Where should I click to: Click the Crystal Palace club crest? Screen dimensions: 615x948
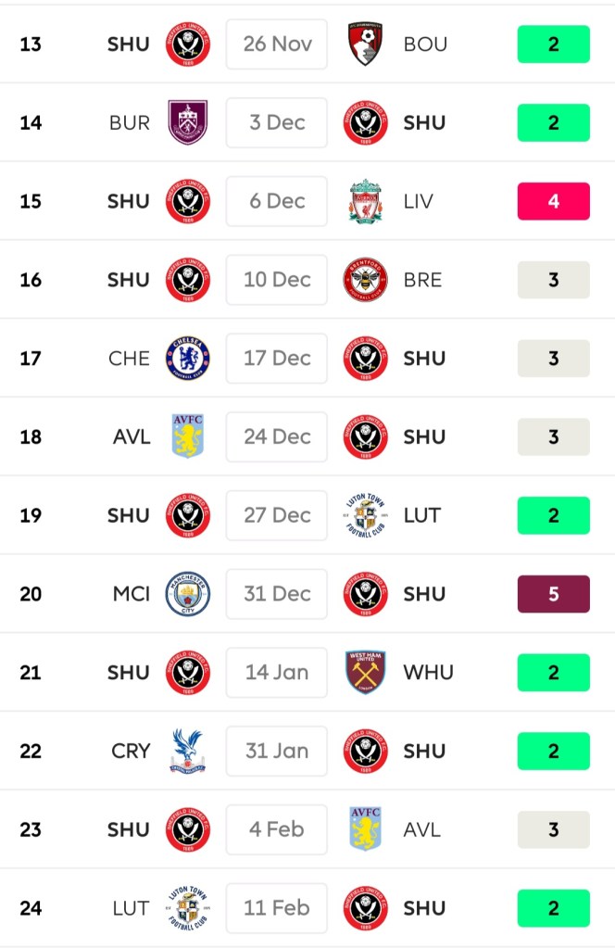click(188, 751)
